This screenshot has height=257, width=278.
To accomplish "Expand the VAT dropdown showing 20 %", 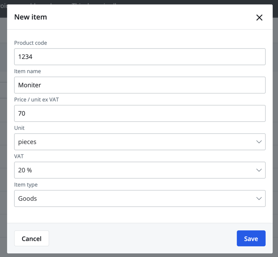I will (x=132, y=170).
